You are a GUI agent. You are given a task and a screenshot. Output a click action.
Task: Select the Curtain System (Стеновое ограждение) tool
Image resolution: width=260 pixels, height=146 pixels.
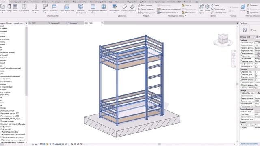coord(81,9)
